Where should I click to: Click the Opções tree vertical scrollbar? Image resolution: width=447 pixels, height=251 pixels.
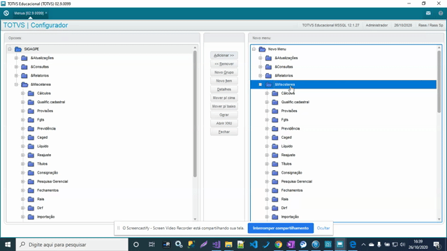(x=195, y=114)
